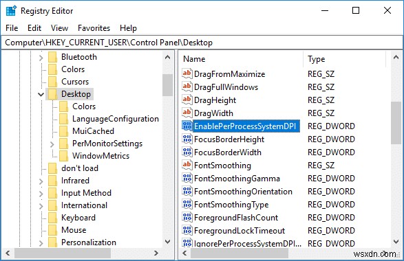Click the Registry Editor app icon in title bar

point(11,11)
